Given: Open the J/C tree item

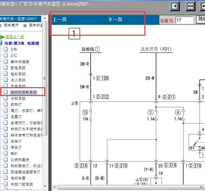Looking at the screenshot, I should pos(14,55).
